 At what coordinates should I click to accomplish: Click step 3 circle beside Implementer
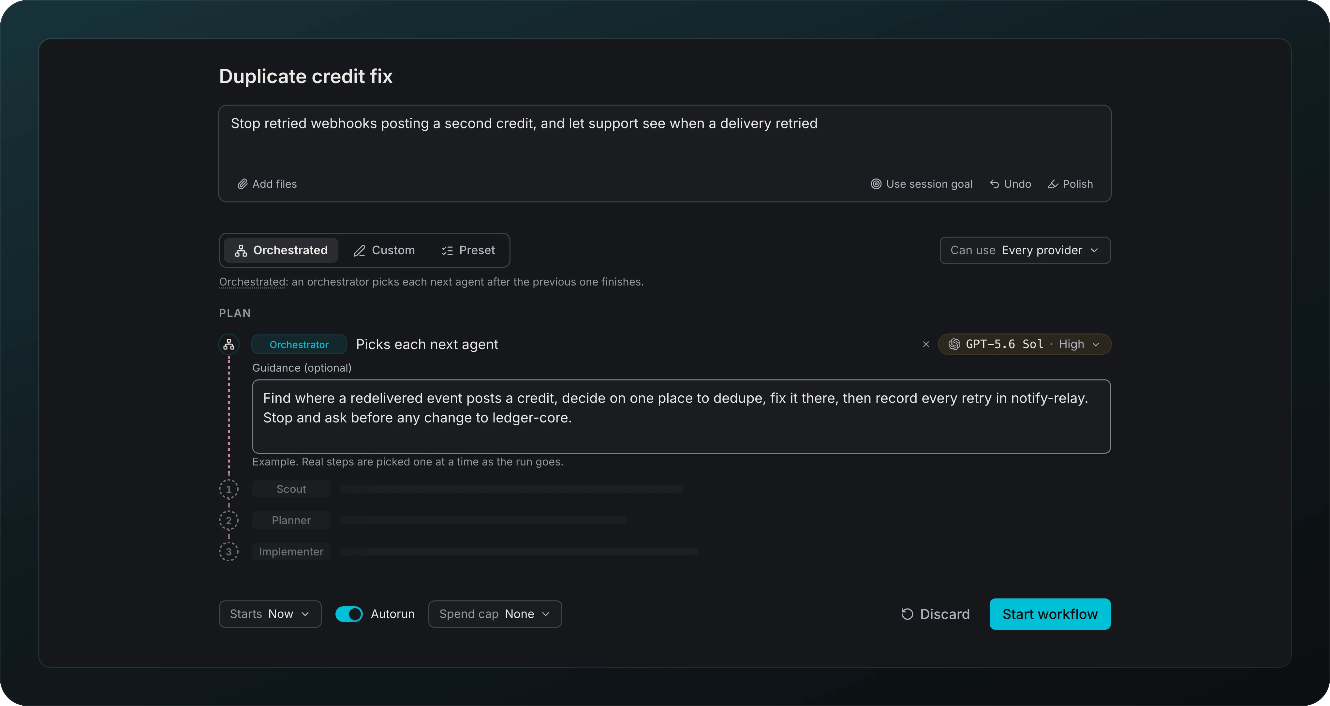229,552
